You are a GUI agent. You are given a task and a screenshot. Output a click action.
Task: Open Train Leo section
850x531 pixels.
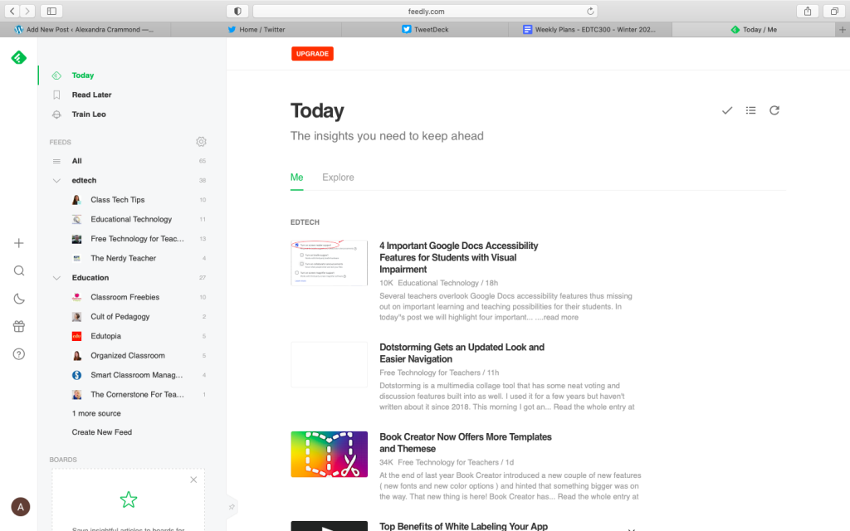click(89, 114)
